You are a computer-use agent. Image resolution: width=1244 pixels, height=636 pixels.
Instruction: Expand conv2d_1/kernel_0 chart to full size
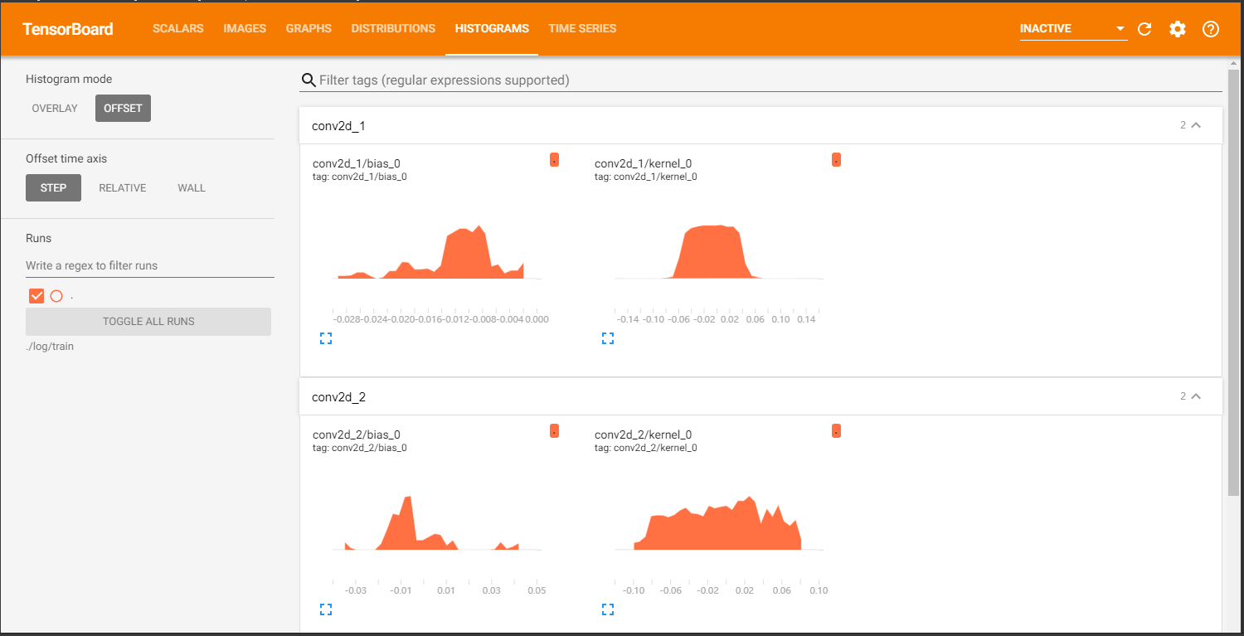pos(608,338)
